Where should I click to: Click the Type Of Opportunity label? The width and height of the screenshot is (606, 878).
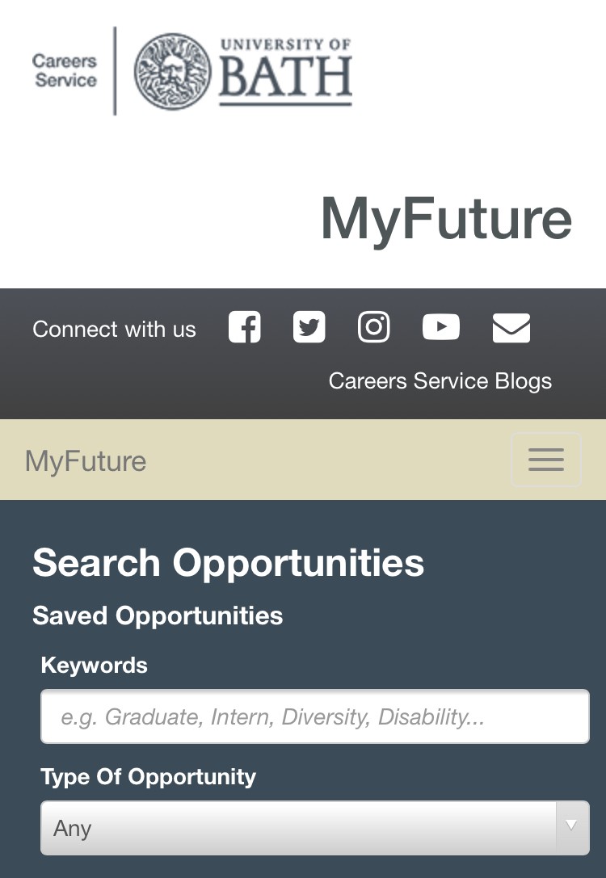(x=149, y=777)
